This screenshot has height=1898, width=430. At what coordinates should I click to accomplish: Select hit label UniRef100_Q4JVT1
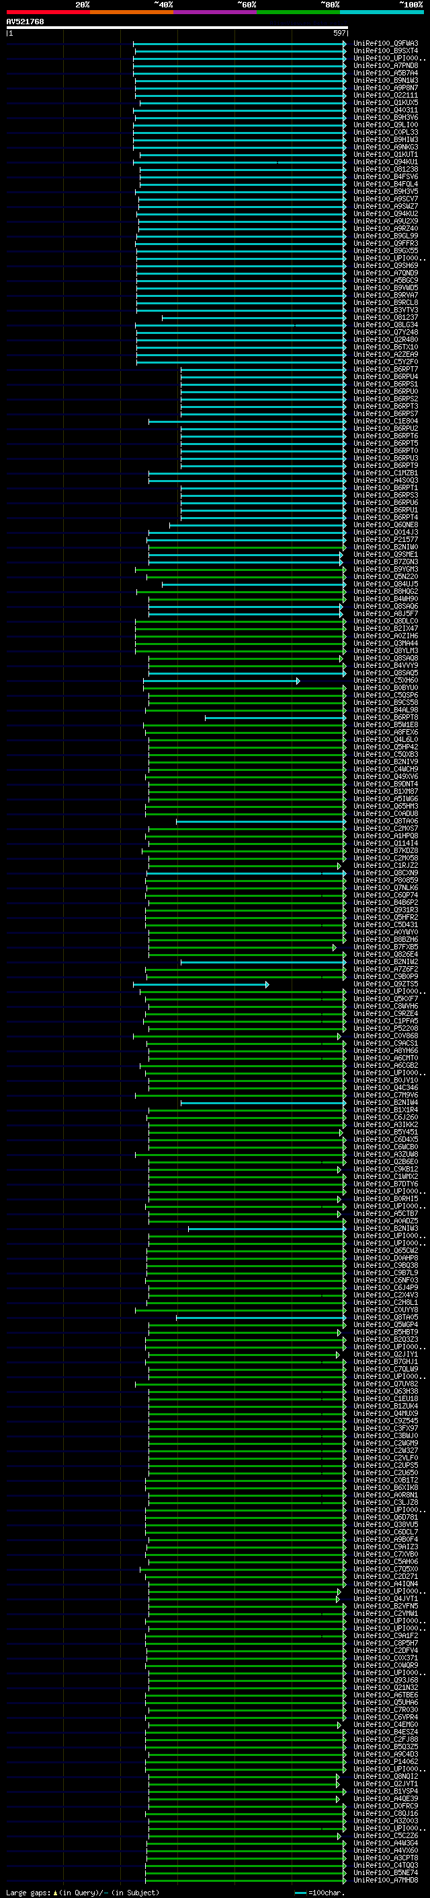click(x=386, y=1599)
